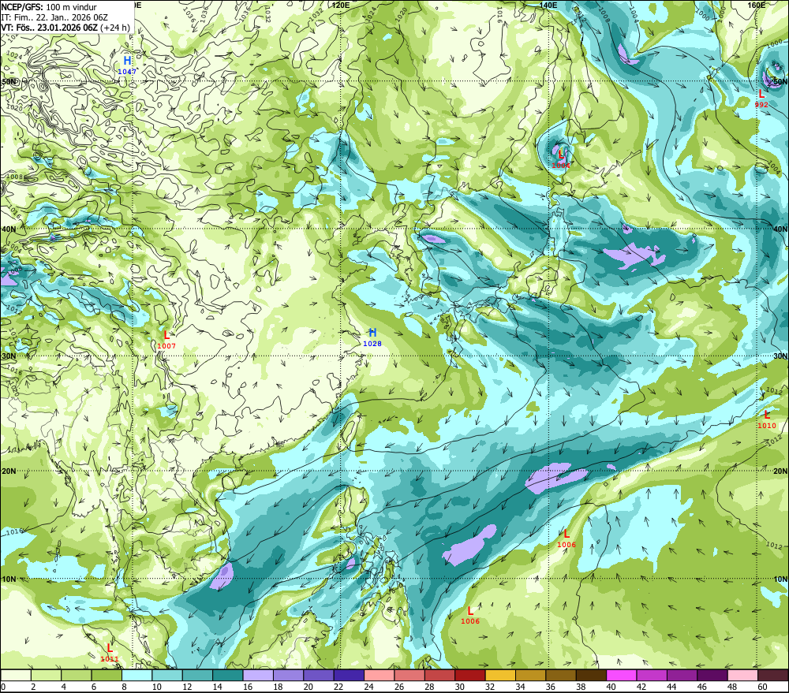Click the legend value 40
Viewport: 789px width, 693px height.
click(x=611, y=687)
